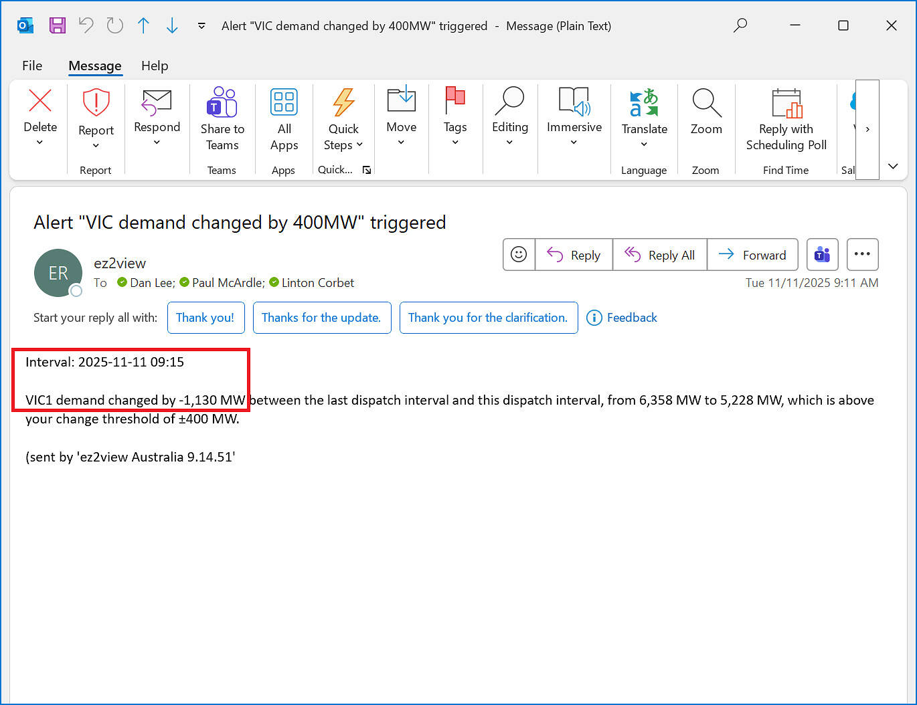This screenshot has width=917, height=705.
Task: Open more actions ellipsis button
Action: pos(862,255)
